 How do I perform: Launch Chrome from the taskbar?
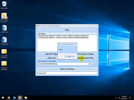pos(9,98)
